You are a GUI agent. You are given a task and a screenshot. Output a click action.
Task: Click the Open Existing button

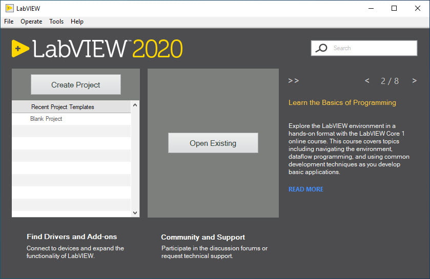(213, 143)
